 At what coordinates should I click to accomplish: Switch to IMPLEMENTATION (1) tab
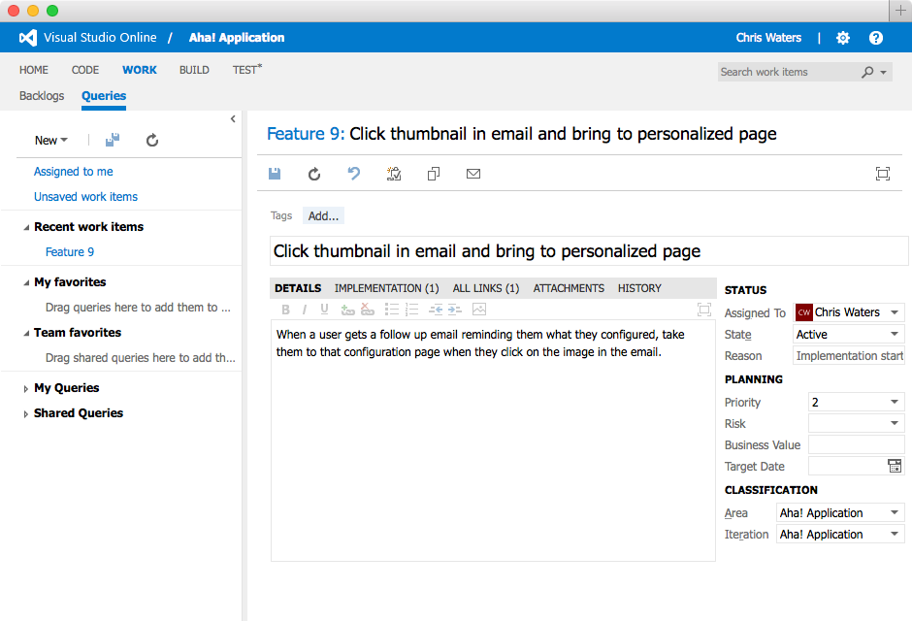(x=387, y=288)
